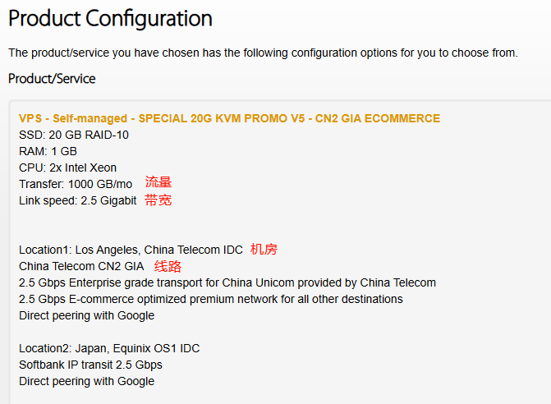Image resolution: width=551 pixels, height=404 pixels.
Task: Click the orange VPS KVM PROMO V5 title
Action: pyautogui.click(x=229, y=118)
